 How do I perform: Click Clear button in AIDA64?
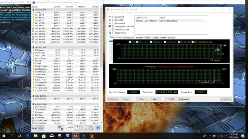[x=142, y=99]
